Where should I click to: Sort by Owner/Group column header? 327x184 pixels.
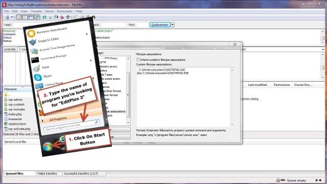pyautogui.click(x=303, y=85)
